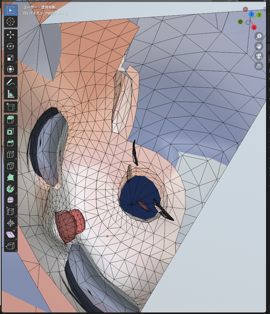This screenshot has height=314, width=270.
Task: Toggle the camera view button
Action: 259,56
